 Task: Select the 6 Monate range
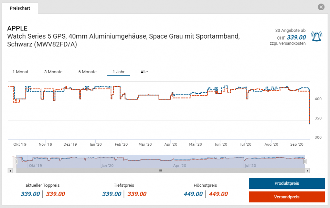click(x=87, y=72)
